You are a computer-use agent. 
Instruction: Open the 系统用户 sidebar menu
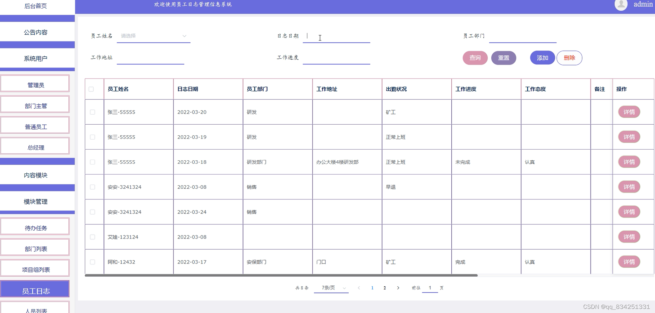click(36, 59)
